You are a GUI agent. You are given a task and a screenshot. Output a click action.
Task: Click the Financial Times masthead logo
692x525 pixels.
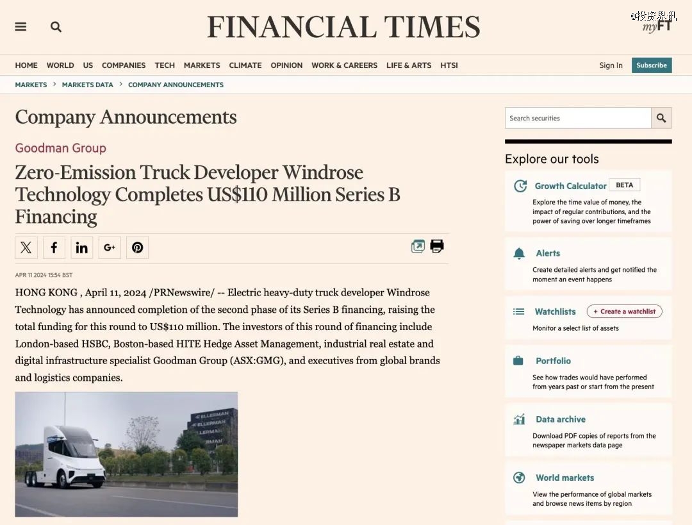[x=343, y=27]
